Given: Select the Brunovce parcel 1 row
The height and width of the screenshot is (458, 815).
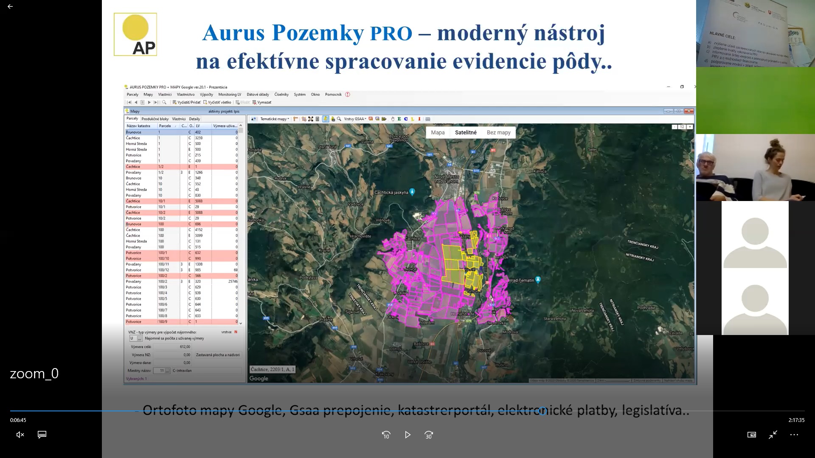Looking at the screenshot, I should coord(181,132).
